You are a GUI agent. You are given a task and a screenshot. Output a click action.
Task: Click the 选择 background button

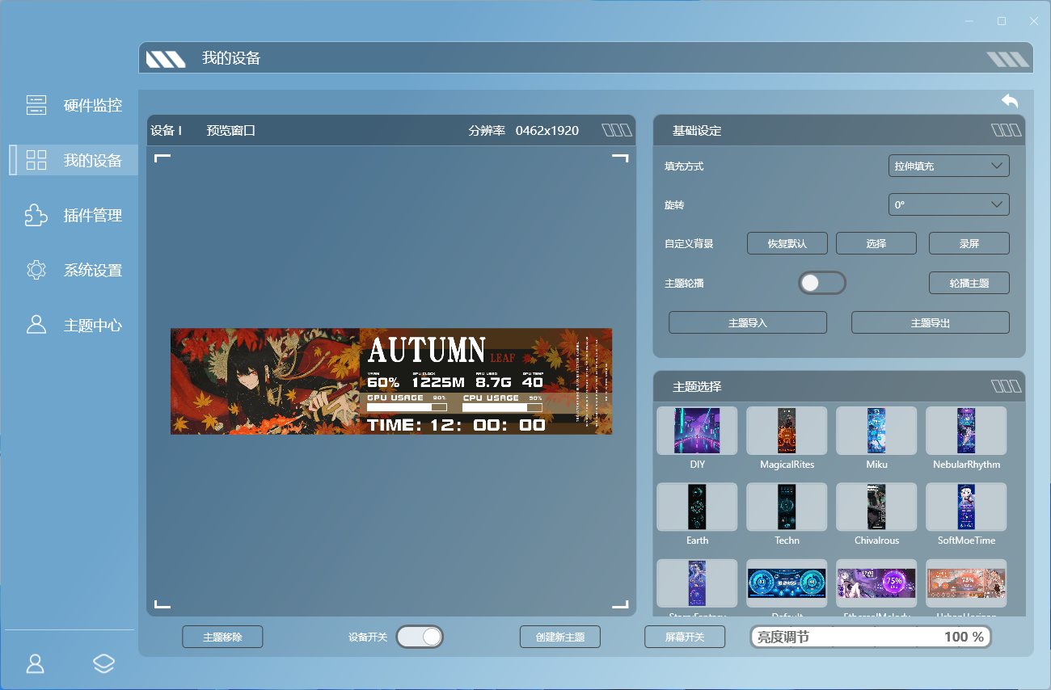tap(876, 243)
